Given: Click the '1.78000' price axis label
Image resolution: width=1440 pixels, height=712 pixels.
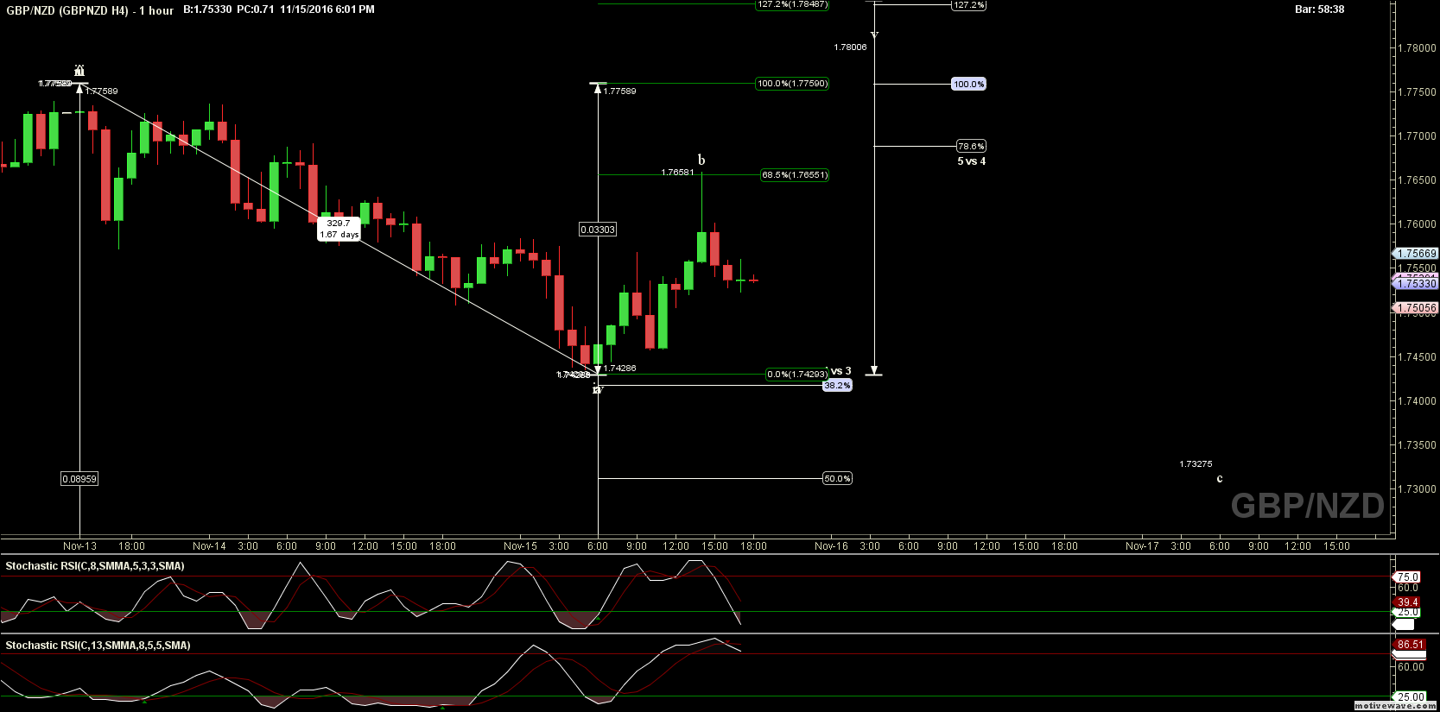Looking at the screenshot, I should click(1418, 48).
